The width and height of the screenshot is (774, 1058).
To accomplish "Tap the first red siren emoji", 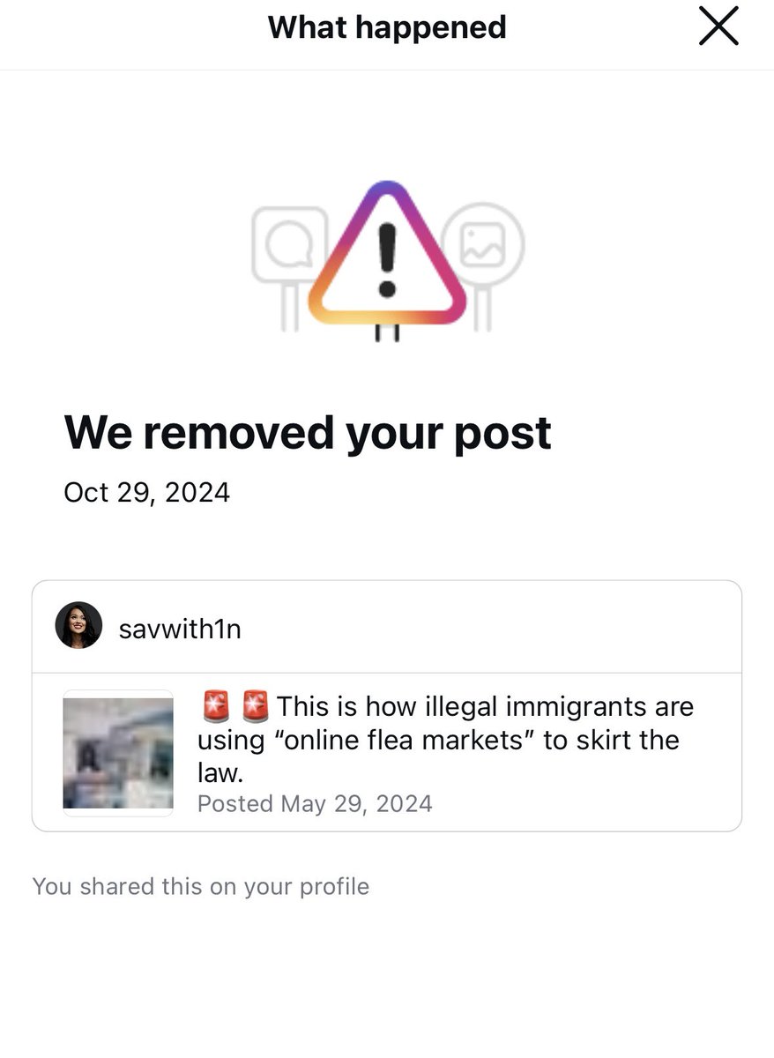I will tap(216, 706).
